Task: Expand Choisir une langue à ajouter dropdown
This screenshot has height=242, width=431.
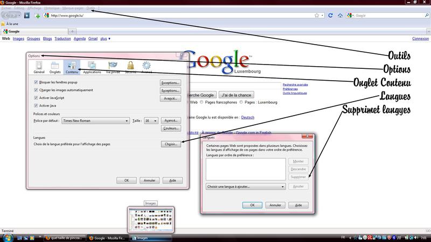Action: pyautogui.click(x=245, y=187)
